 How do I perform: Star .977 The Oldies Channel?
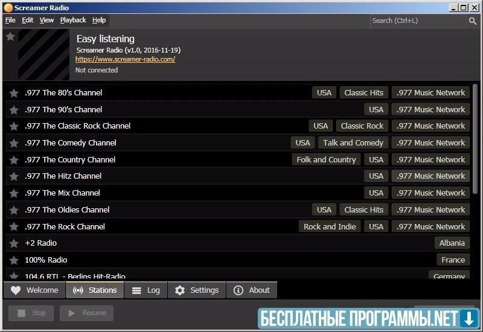click(x=13, y=210)
